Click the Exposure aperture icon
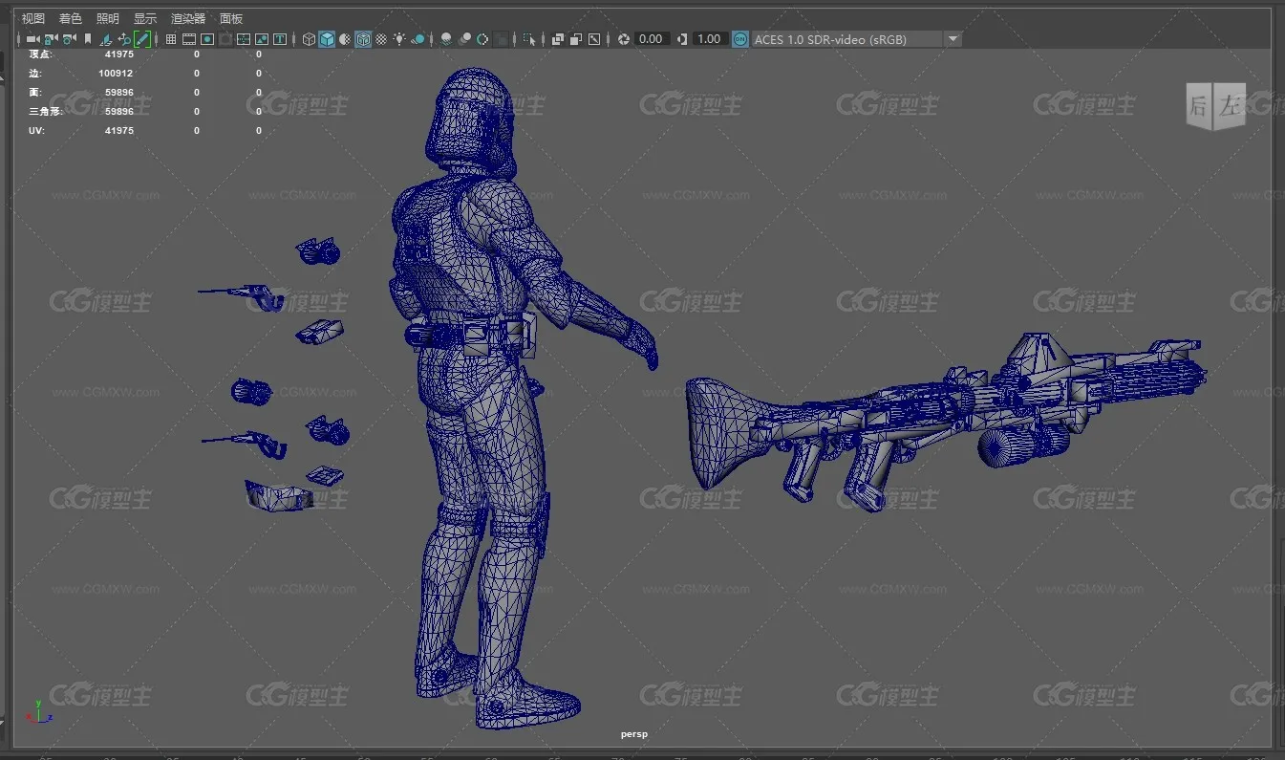This screenshot has height=760, width=1285. pyautogui.click(x=624, y=39)
